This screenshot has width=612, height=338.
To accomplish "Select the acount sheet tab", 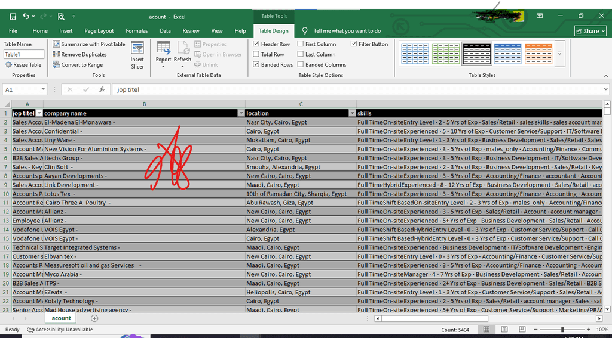I will (x=62, y=318).
